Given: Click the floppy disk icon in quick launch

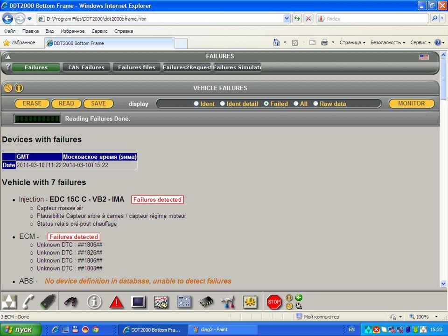Looking at the screenshot, I should pos(75,329).
